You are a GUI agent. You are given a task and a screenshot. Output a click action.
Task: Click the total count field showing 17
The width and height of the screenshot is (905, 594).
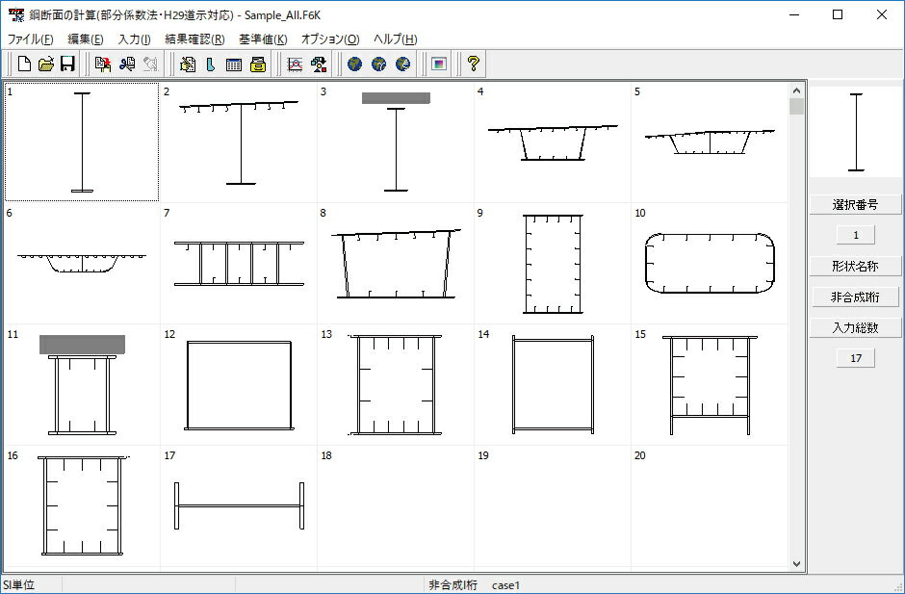pos(856,358)
